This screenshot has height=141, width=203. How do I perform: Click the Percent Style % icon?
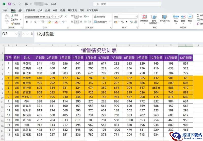coord(123,22)
